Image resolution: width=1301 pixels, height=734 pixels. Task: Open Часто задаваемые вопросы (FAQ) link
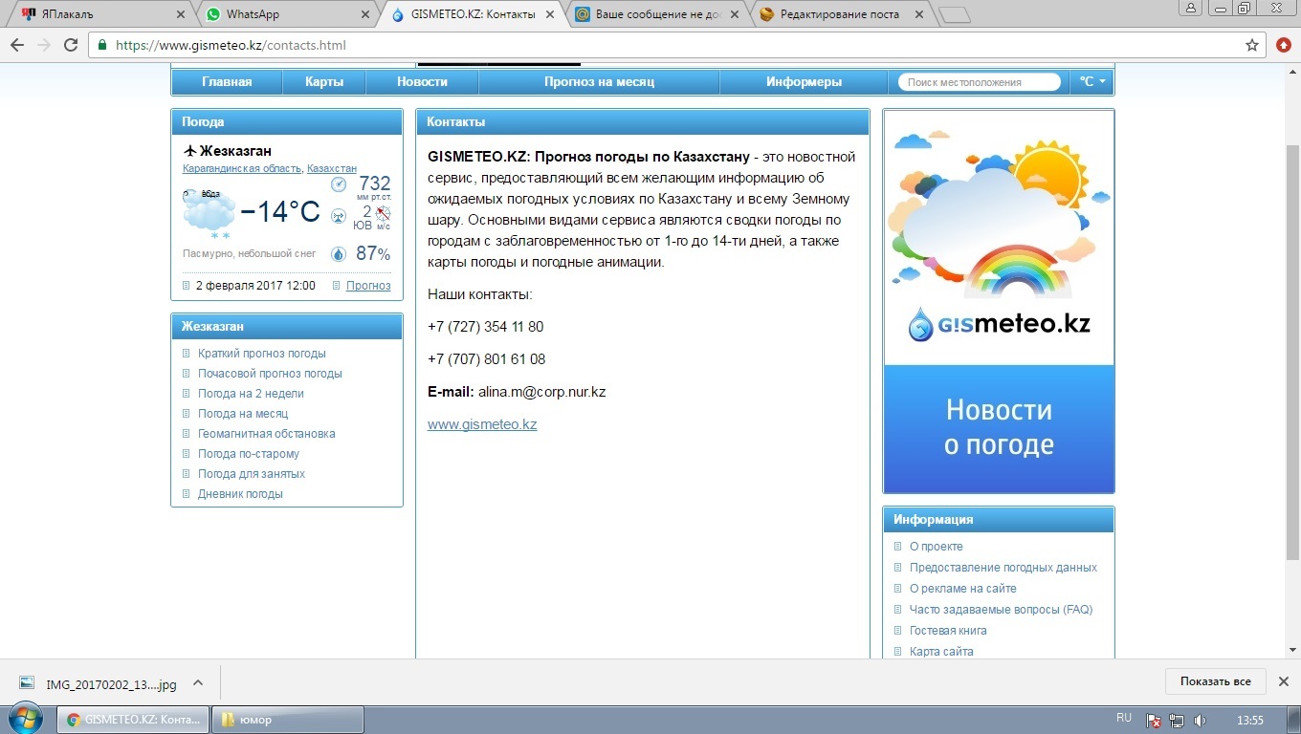tap(1001, 610)
